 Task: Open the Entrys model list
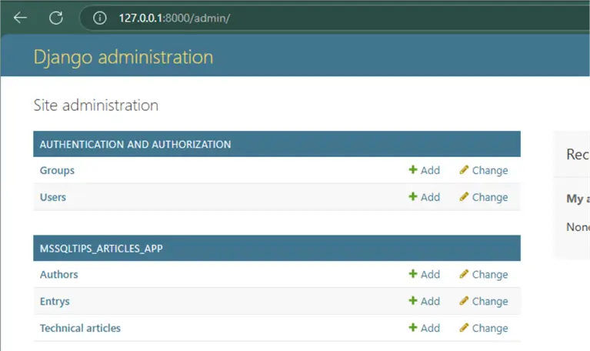pyautogui.click(x=55, y=301)
